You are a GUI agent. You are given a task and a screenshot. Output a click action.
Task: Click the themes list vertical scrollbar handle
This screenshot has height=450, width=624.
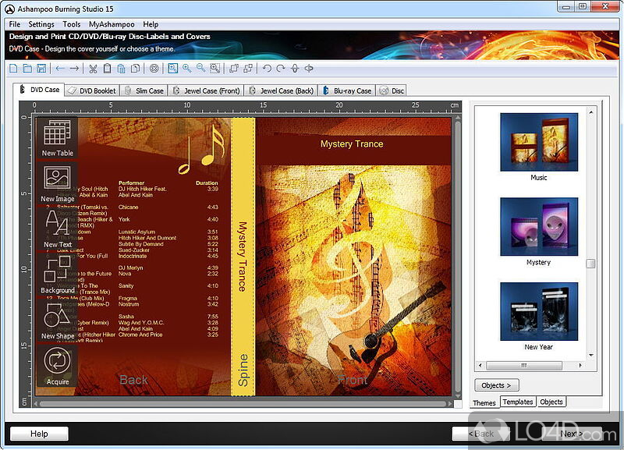590,264
